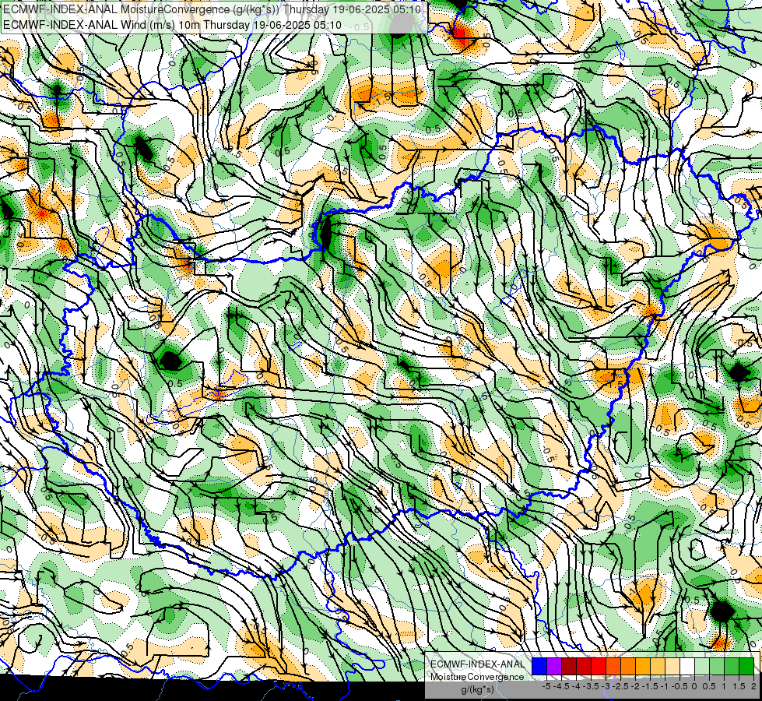The height and width of the screenshot is (701, 762).
Task: Click the -4 tick label on the legend
Action: (576, 686)
